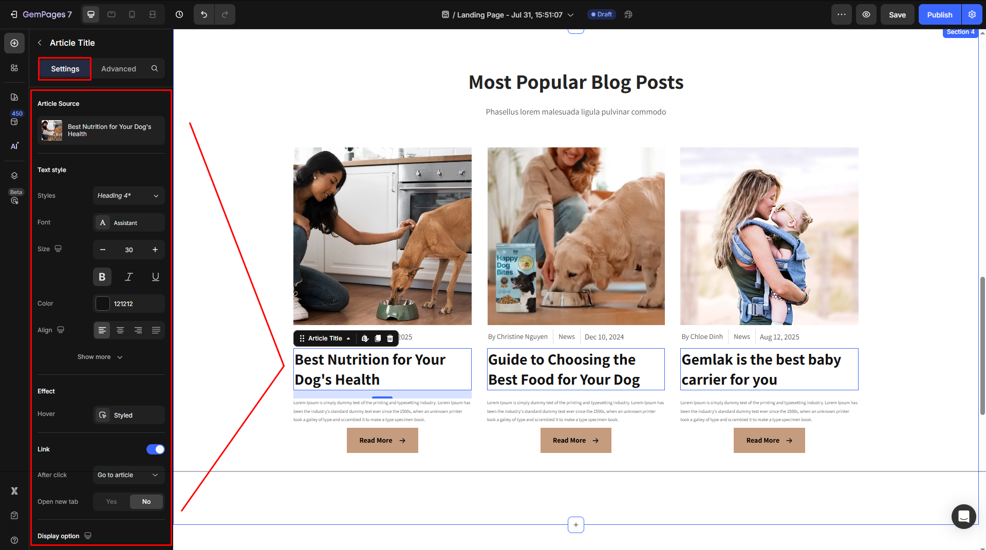986x550 pixels.
Task: Exit the GemPages editor via the exit icon
Action: [14, 14]
